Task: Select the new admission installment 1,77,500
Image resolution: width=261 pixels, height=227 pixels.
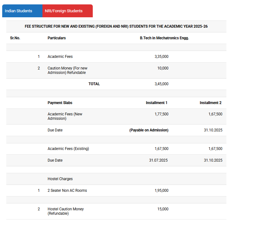Action: pos(161,114)
